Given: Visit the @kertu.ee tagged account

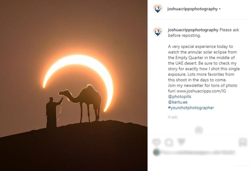Looking at the screenshot, I should click(x=178, y=102).
